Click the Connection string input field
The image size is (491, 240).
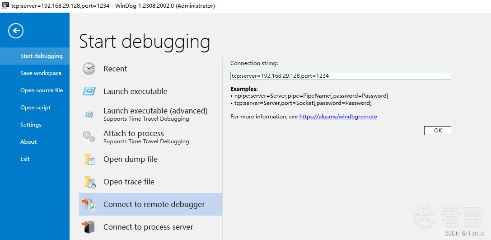pyautogui.click(x=341, y=76)
